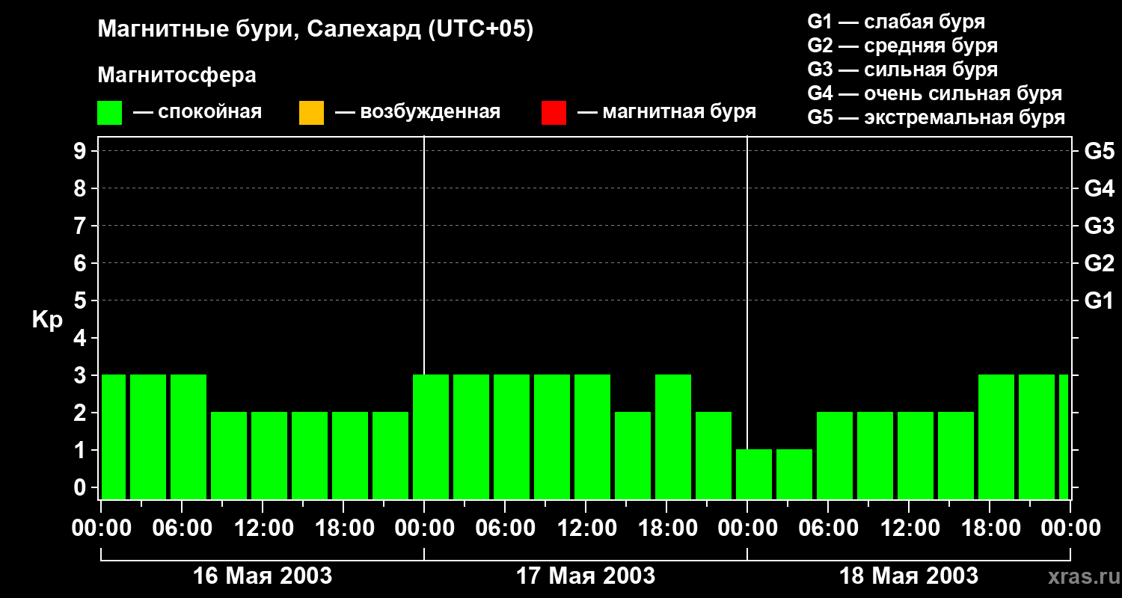Click the first green bar of 16 May
Screen dimensions: 1122x598
[x=114, y=437]
